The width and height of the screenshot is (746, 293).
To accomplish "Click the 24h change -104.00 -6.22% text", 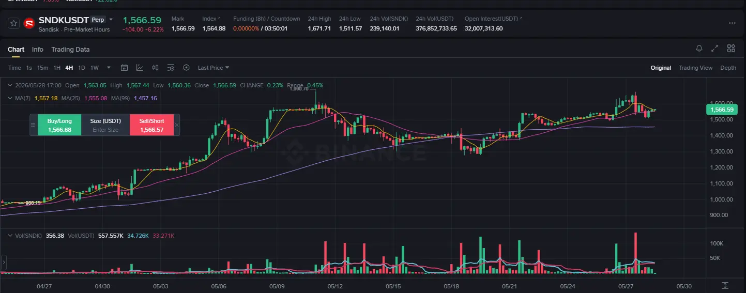I will 143,29.
